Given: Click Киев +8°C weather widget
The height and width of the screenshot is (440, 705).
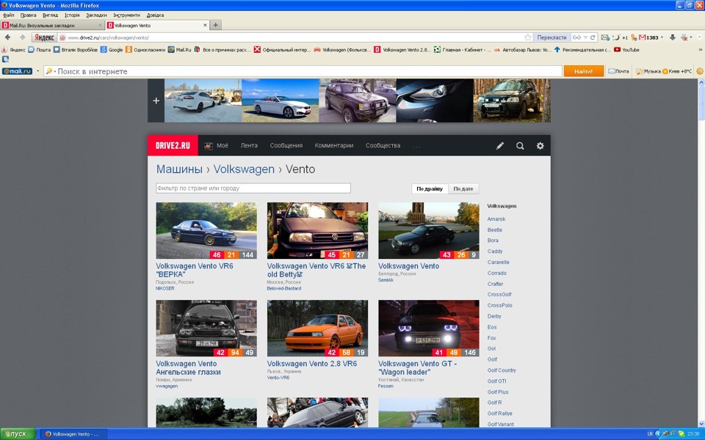Looking at the screenshot, I should [677, 71].
